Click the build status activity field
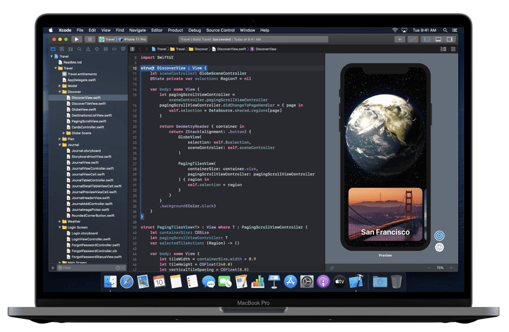Image resolution: width=509 pixels, height=332 pixels. coord(253,39)
